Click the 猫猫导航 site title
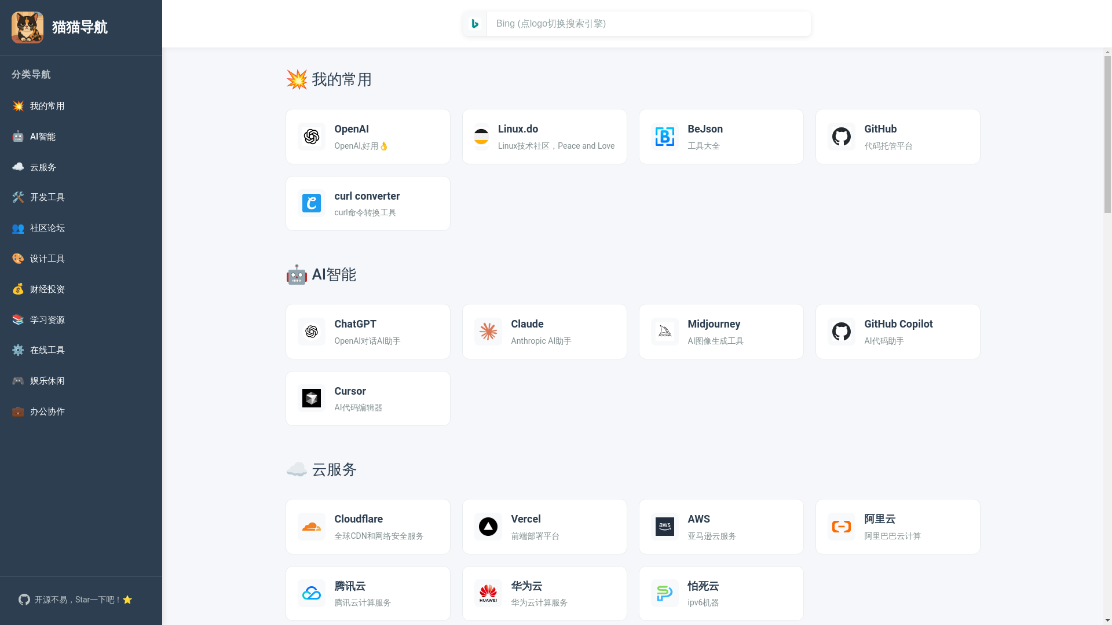This screenshot has width=1112, height=625. pos(80,27)
